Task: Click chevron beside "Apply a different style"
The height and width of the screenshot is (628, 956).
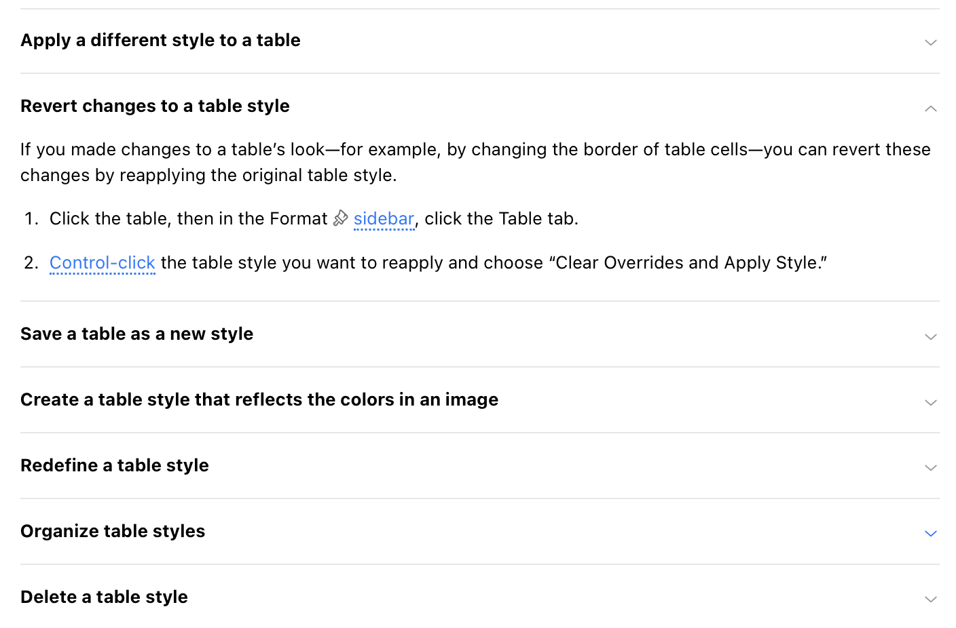Action: tap(930, 42)
